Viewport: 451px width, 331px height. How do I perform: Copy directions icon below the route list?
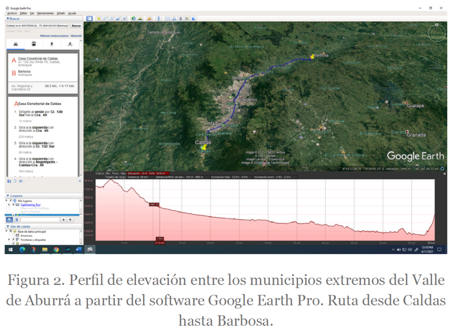(x=15, y=181)
